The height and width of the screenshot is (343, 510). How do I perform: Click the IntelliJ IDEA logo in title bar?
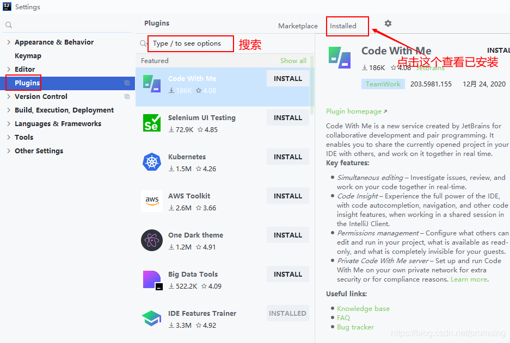point(7,7)
